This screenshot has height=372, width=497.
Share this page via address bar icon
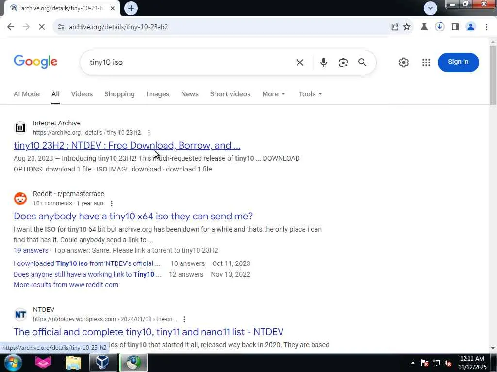(x=395, y=27)
